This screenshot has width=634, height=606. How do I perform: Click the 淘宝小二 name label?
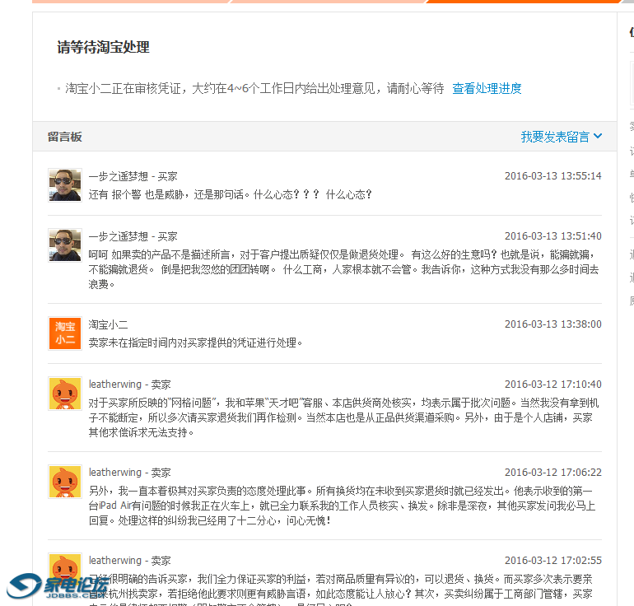109,324
